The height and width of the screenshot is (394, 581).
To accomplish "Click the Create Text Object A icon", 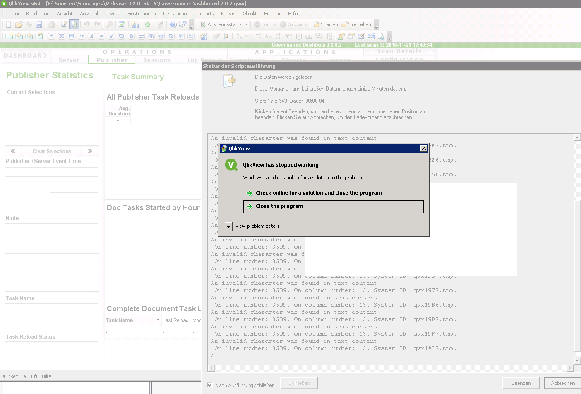I will tap(131, 36).
